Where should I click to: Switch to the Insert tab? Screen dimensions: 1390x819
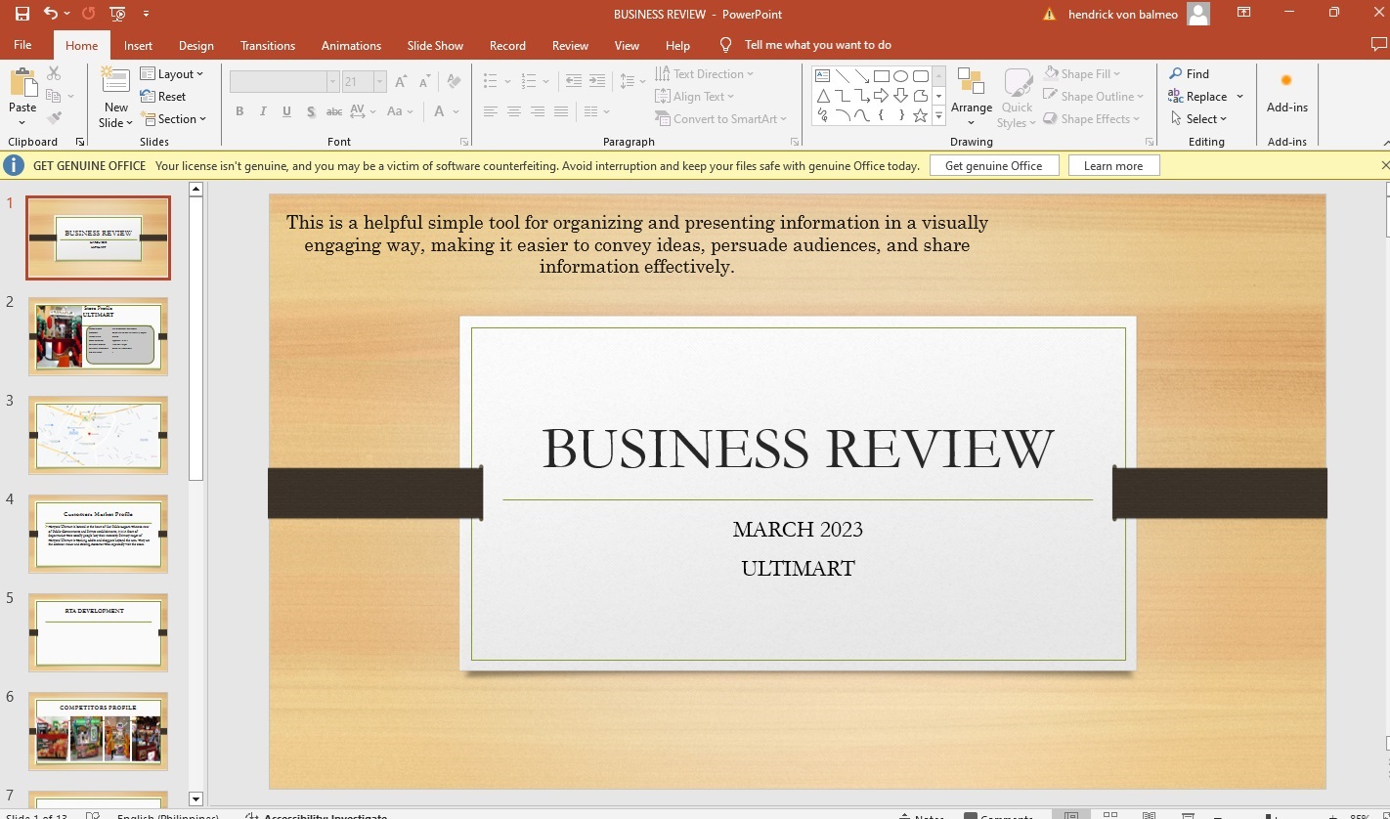[x=138, y=45]
